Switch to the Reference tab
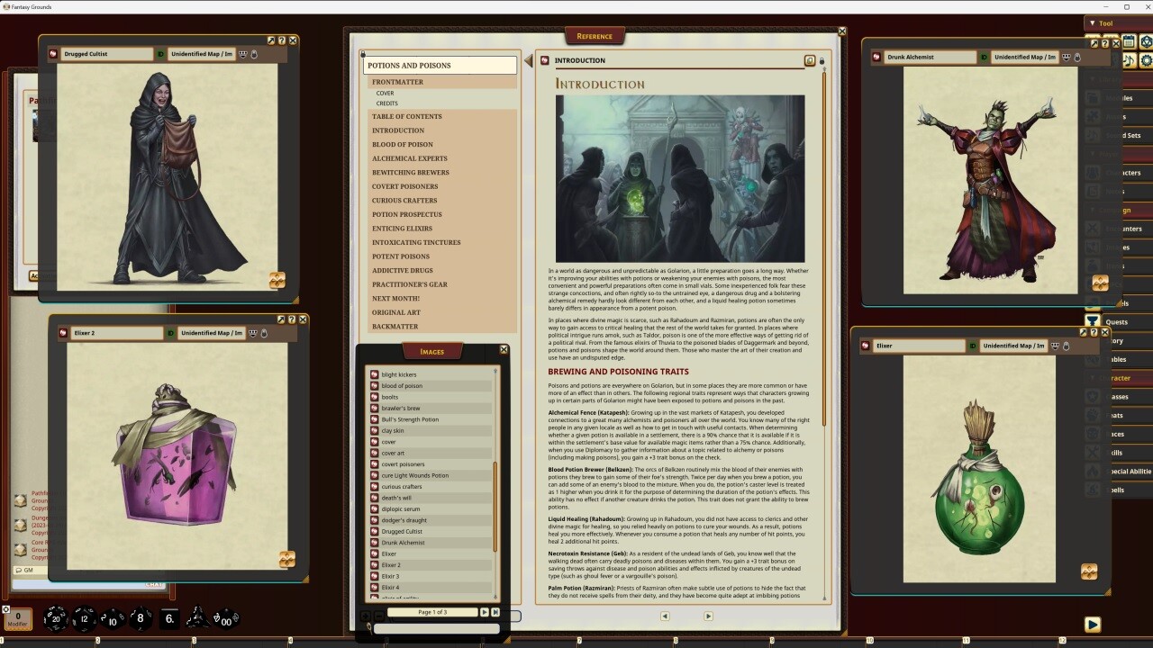1153x648 pixels. tap(594, 36)
